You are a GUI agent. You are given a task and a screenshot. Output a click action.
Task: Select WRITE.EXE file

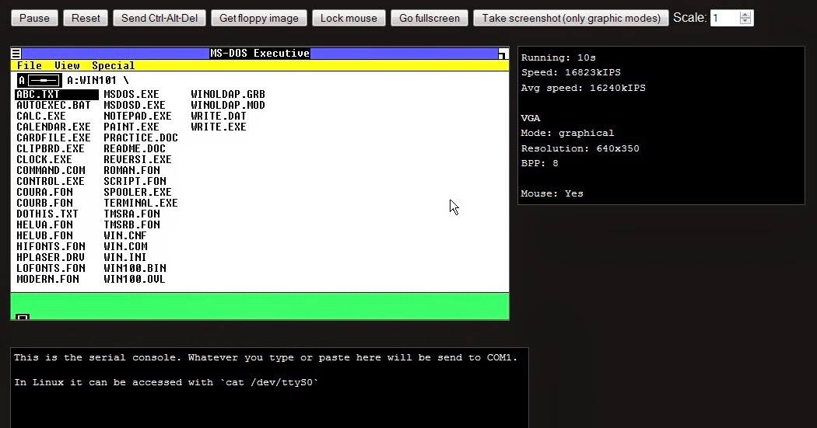pyautogui.click(x=219, y=127)
